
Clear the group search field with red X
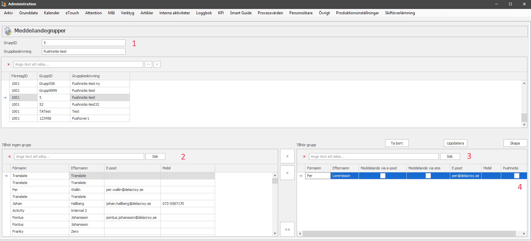[9, 64]
